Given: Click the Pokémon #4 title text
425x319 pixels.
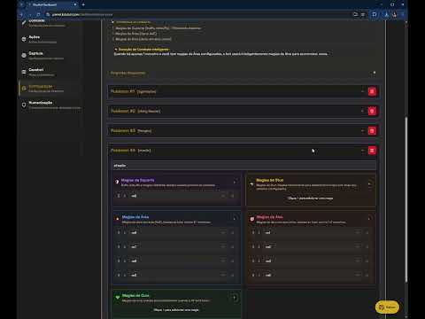Looking at the screenshot, I should pos(123,151).
